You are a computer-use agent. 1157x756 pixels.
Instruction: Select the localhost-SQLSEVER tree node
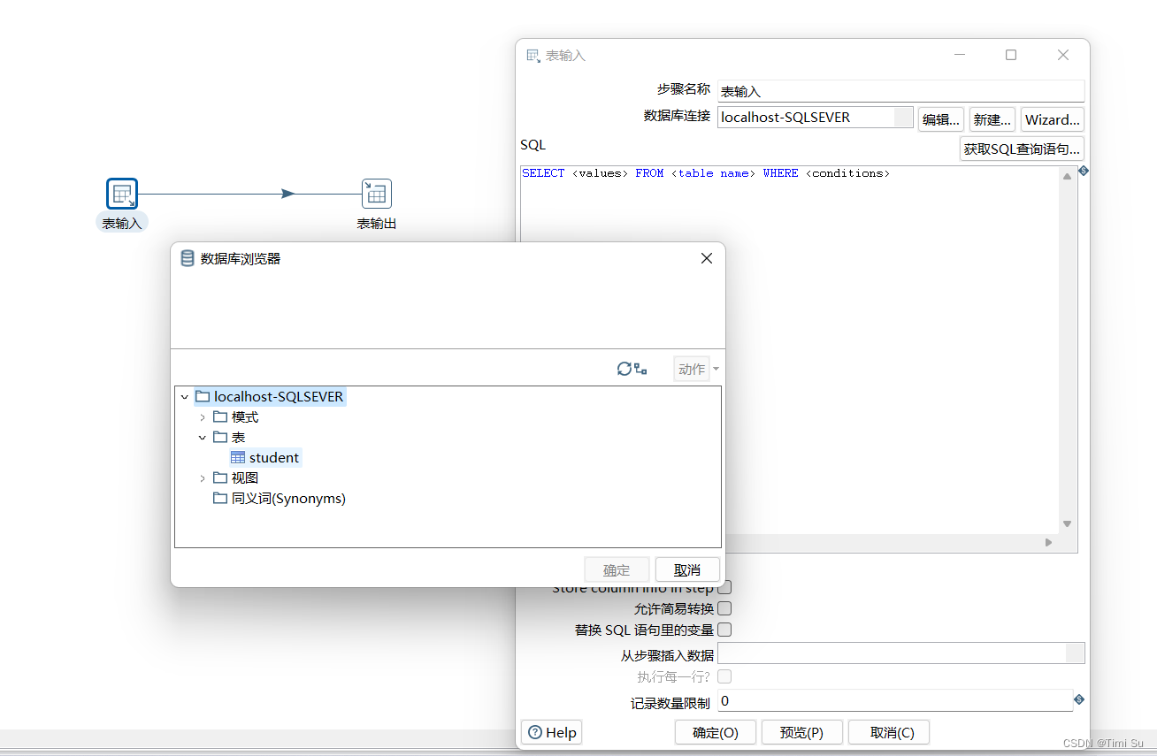(x=270, y=396)
